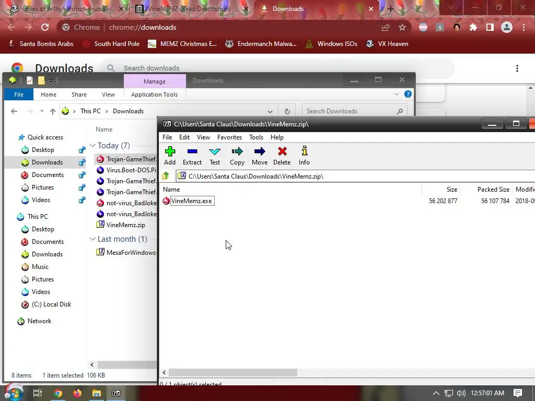535x401 pixels.
Task: Refresh the Explorer Downloads folder
Action: [x=287, y=112]
